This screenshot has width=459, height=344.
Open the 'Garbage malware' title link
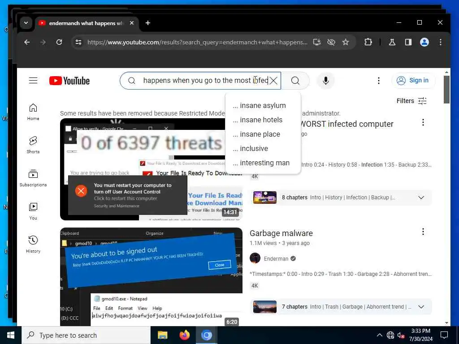pos(281,233)
